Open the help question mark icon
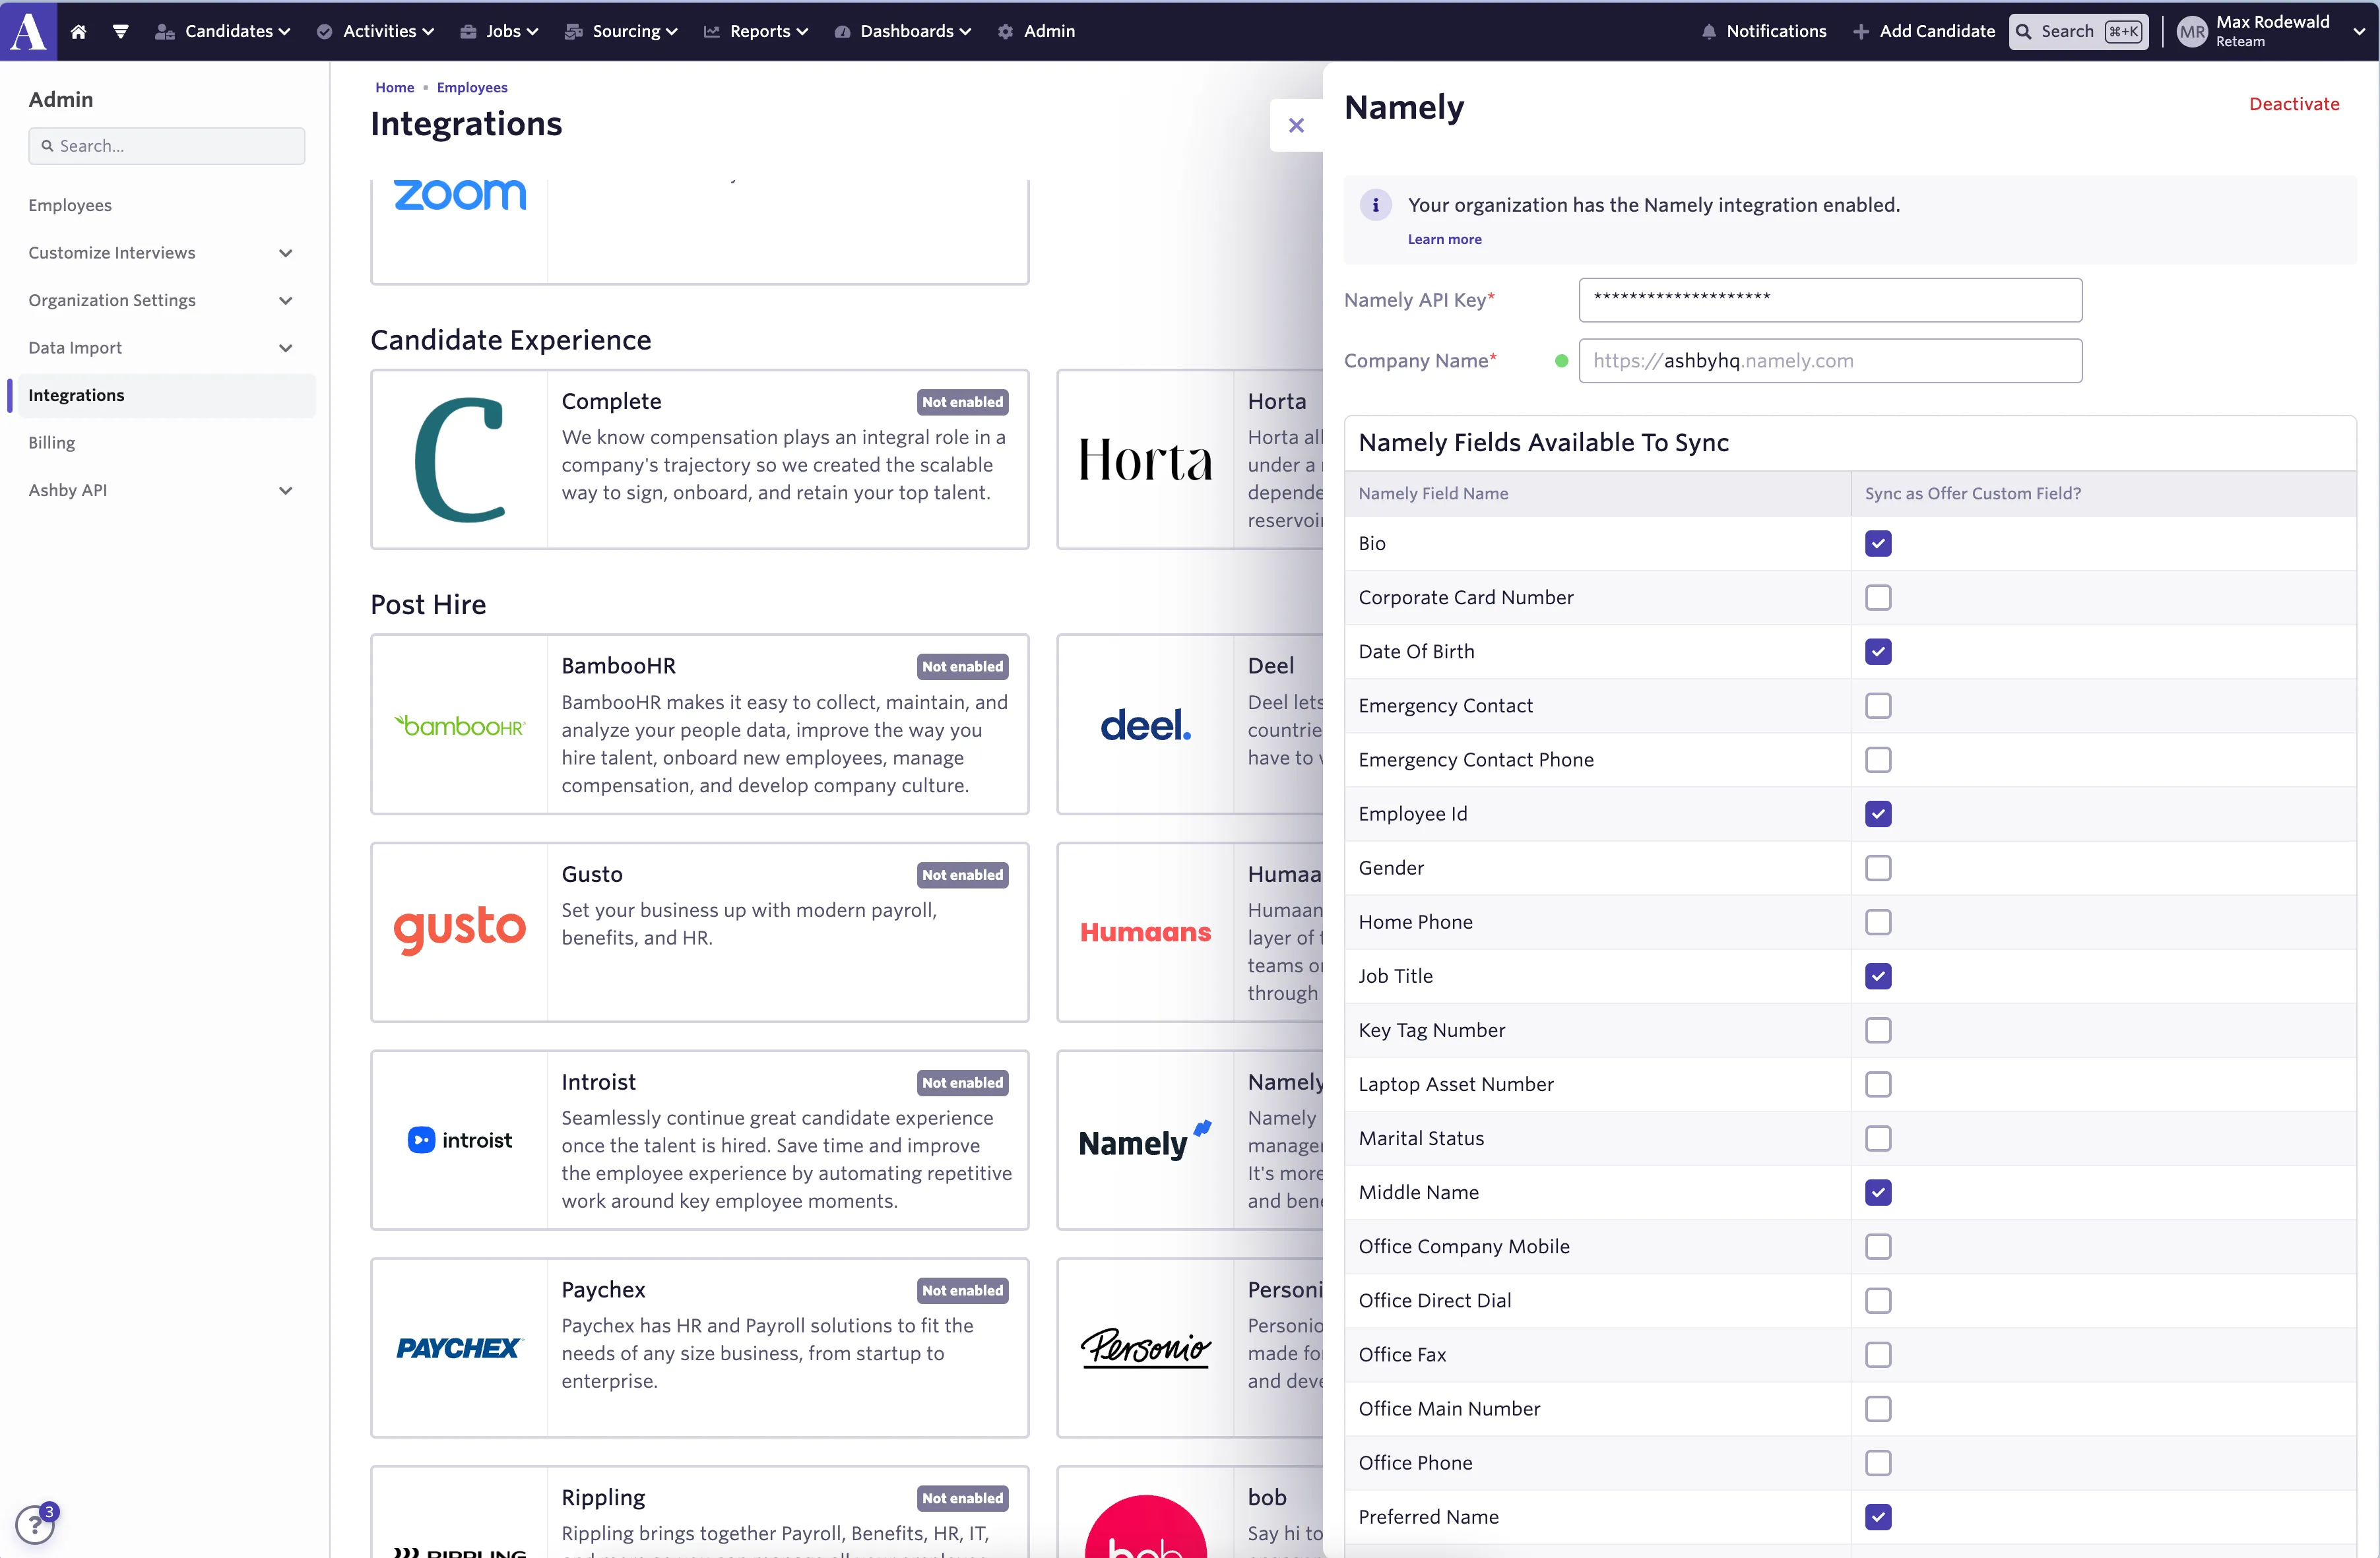The image size is (2380, 1558). click(35, 1525)
